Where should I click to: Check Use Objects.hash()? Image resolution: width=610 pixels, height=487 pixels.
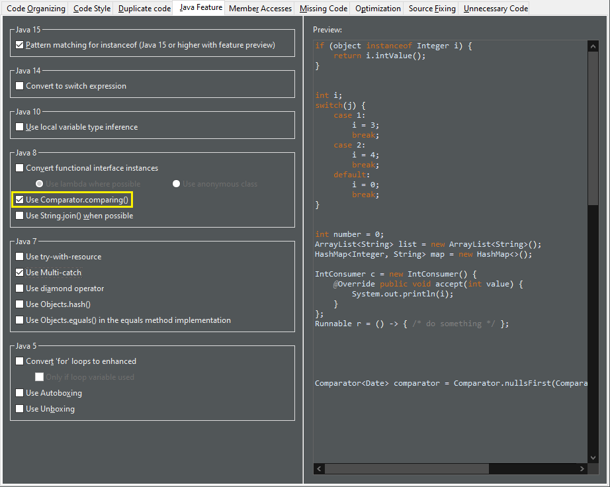pyautogui.click(x=19, y=304)
